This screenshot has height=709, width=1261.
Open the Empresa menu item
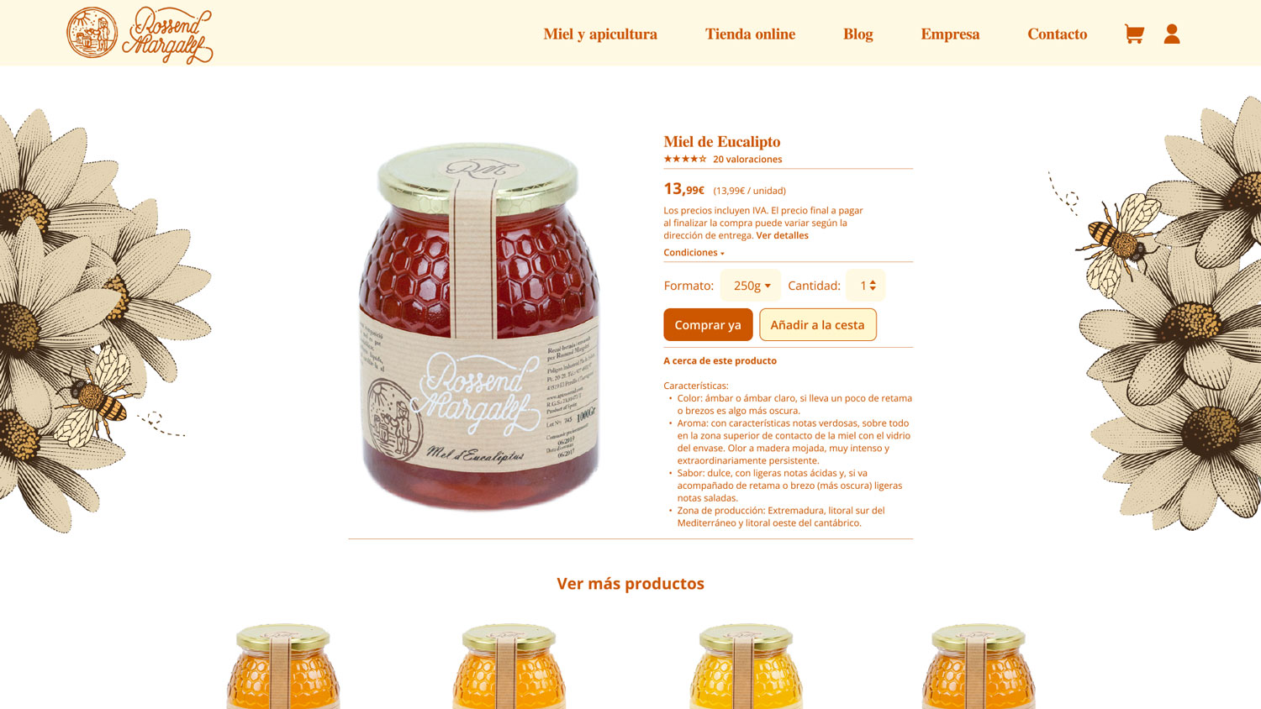950,34
